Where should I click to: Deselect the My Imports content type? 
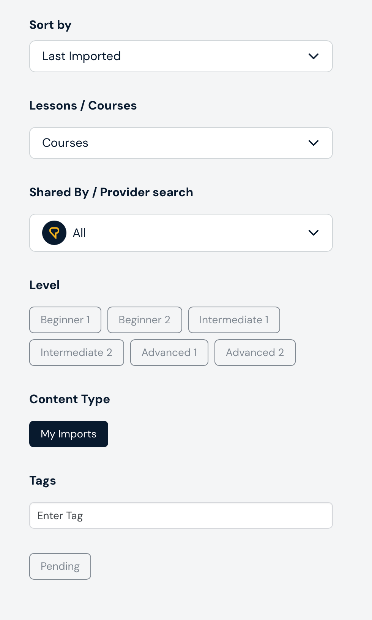69,434
